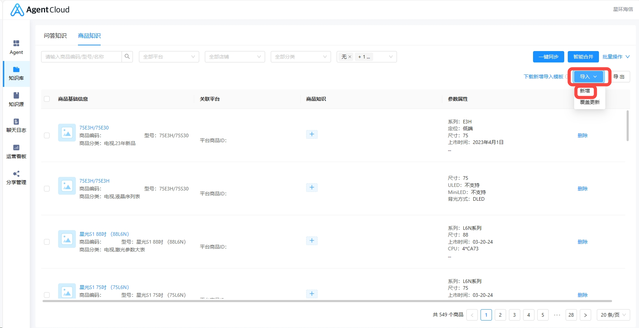Expand the 全部平台 dropdown
The width and height of the screenshot is (639, 328).
169,57
